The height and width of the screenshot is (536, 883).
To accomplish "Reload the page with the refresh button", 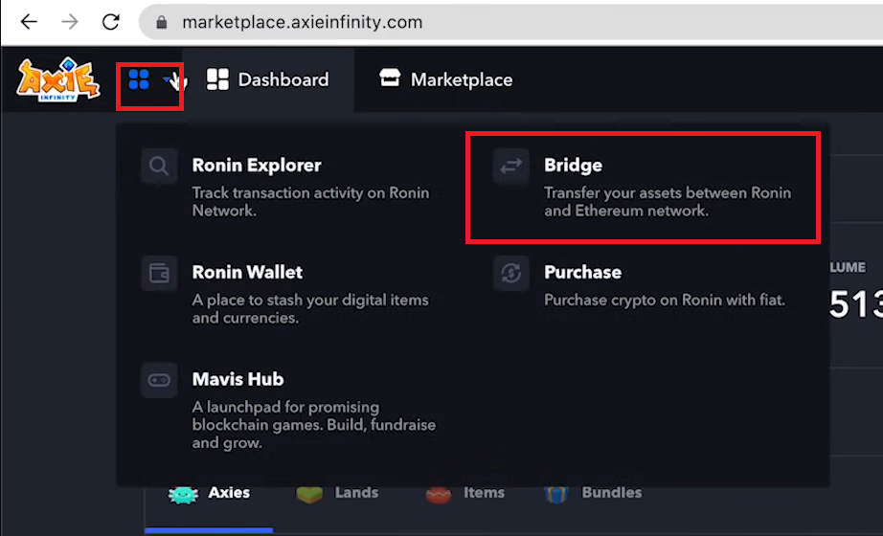I will point(111,22).
